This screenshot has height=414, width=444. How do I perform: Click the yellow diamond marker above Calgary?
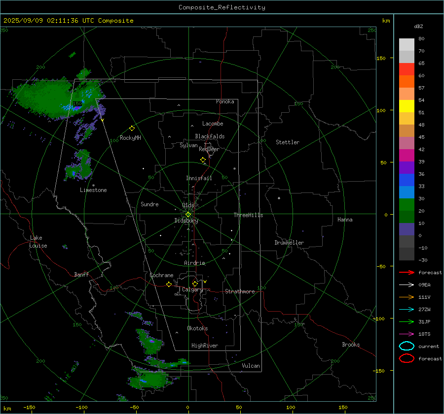pos(195,284)
